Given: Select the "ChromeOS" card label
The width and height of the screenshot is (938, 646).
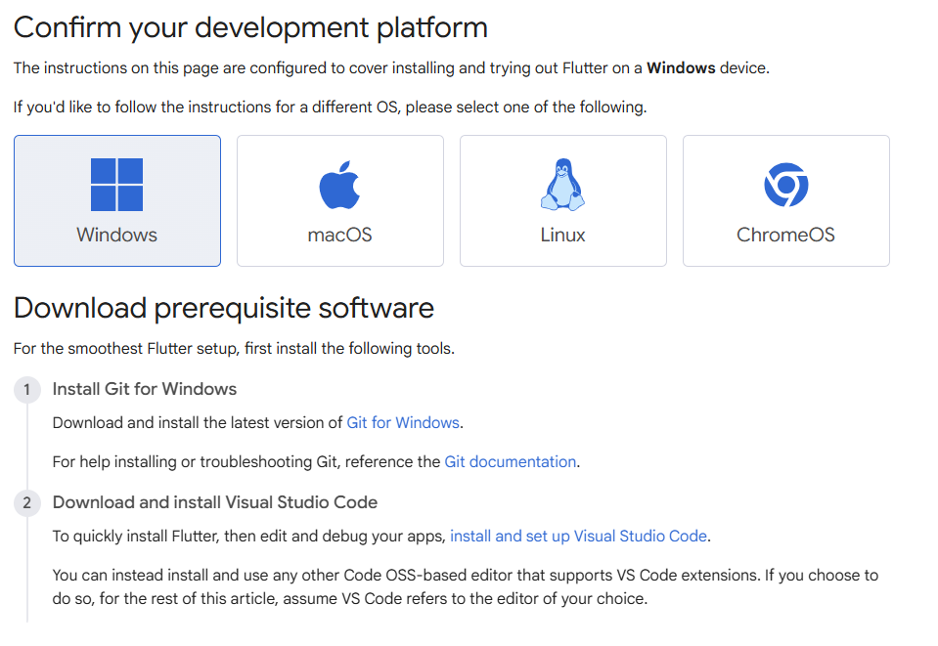Looking at the screenshot, I should [x=785, y=236].
